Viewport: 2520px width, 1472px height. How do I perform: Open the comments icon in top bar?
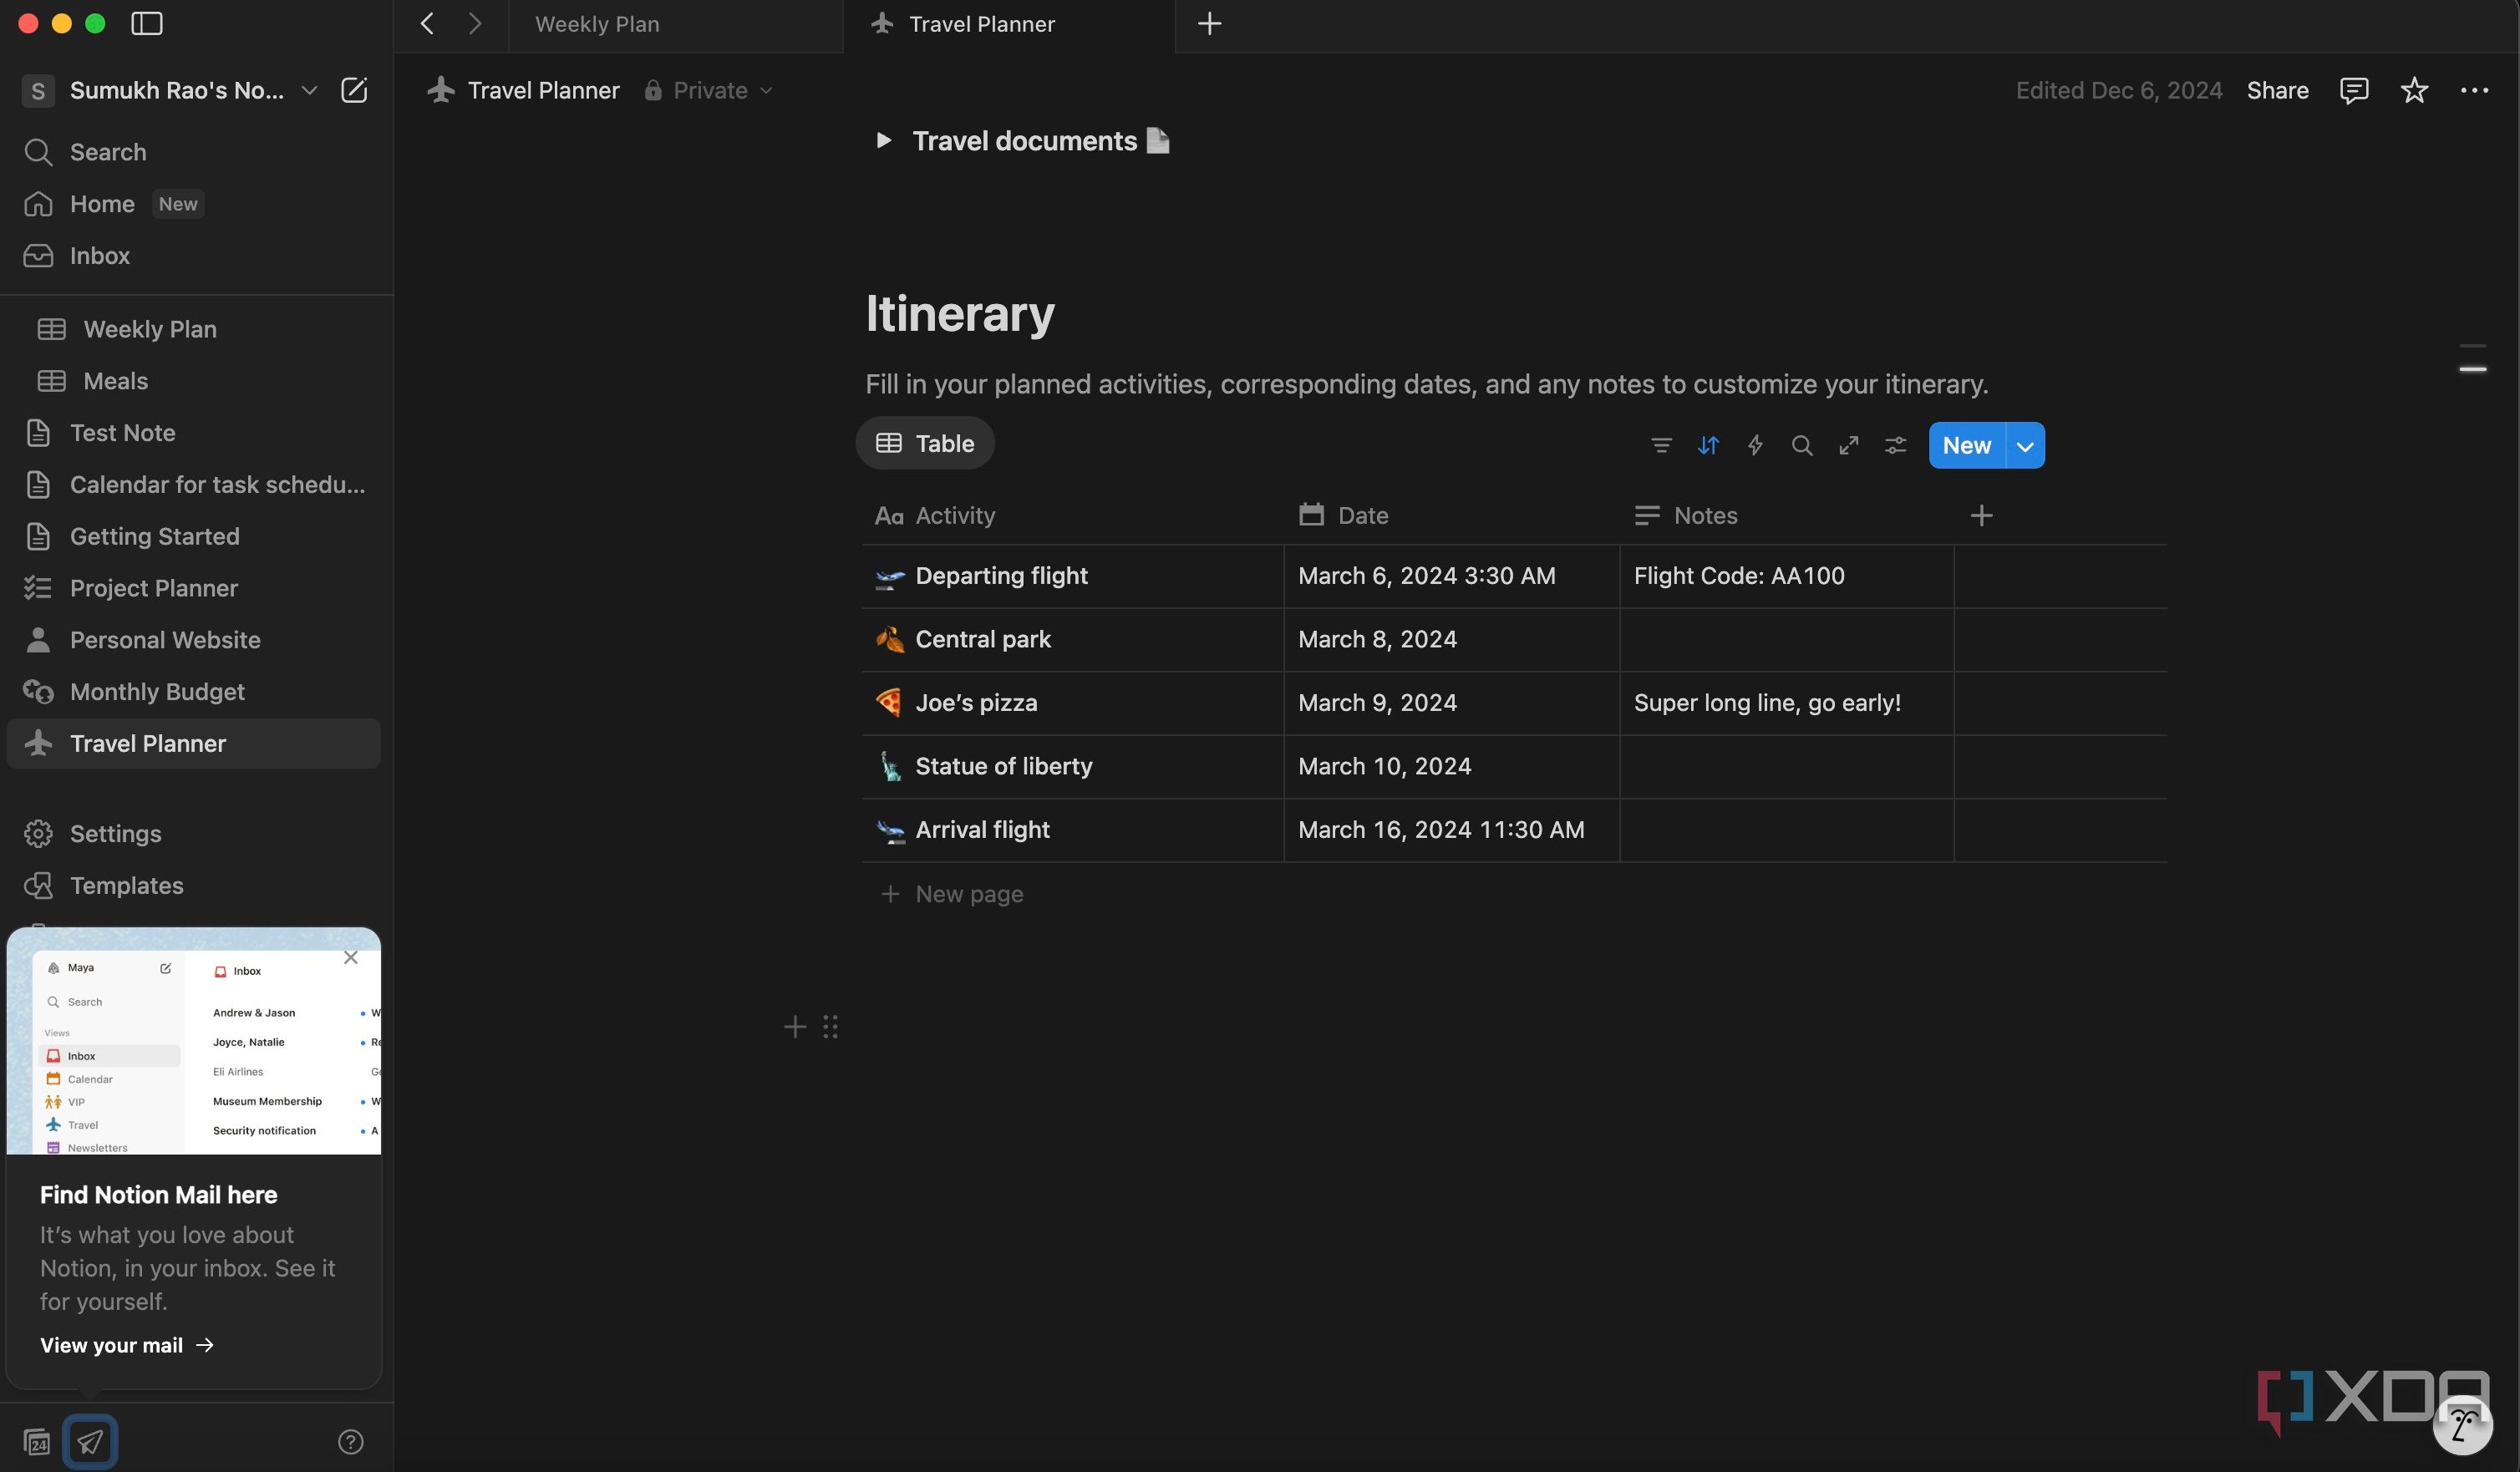tap(2354, 90)
